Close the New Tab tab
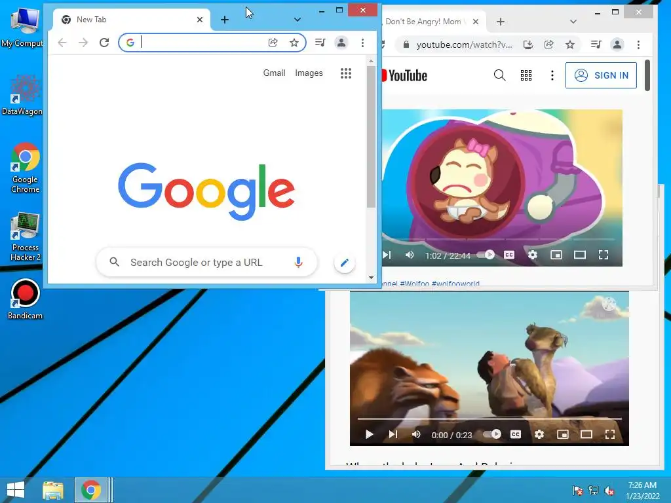Screen dimensions: 671x503 coord(200,19)
